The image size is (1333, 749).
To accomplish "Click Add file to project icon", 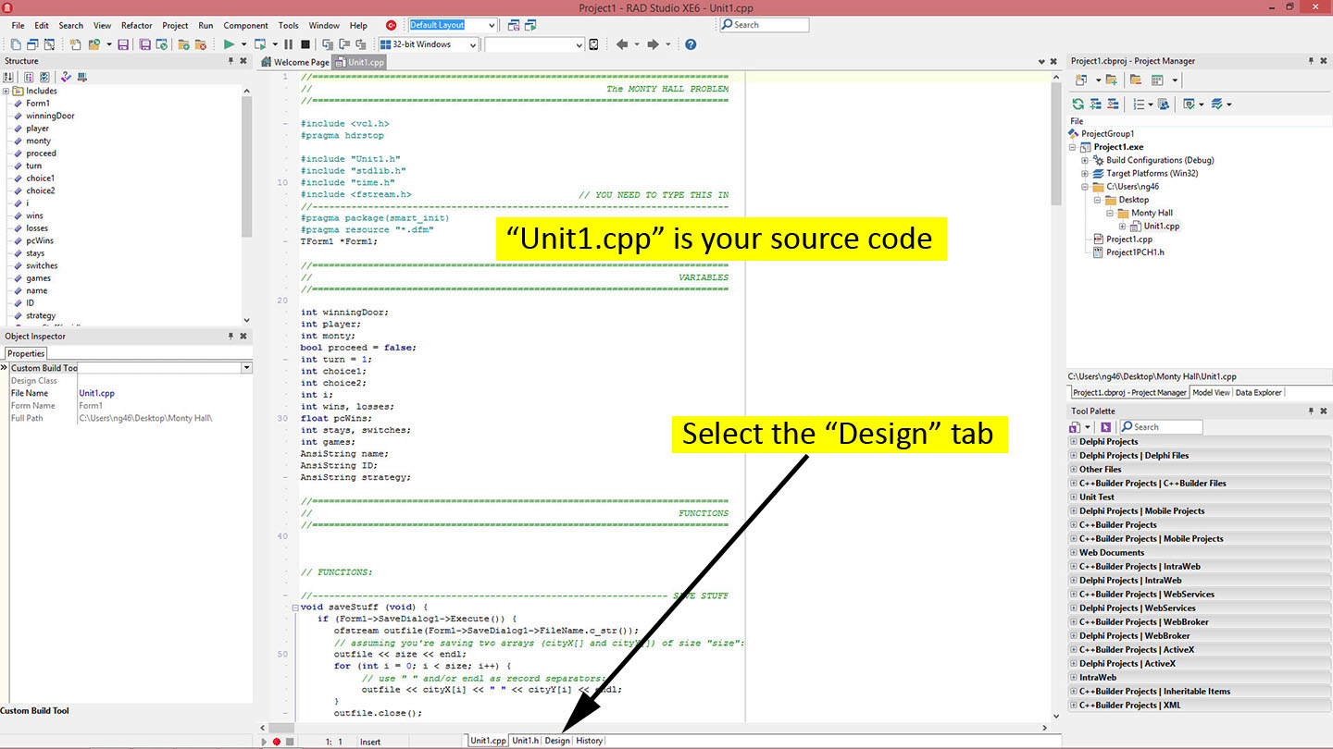I will click(x=183, y=44).
